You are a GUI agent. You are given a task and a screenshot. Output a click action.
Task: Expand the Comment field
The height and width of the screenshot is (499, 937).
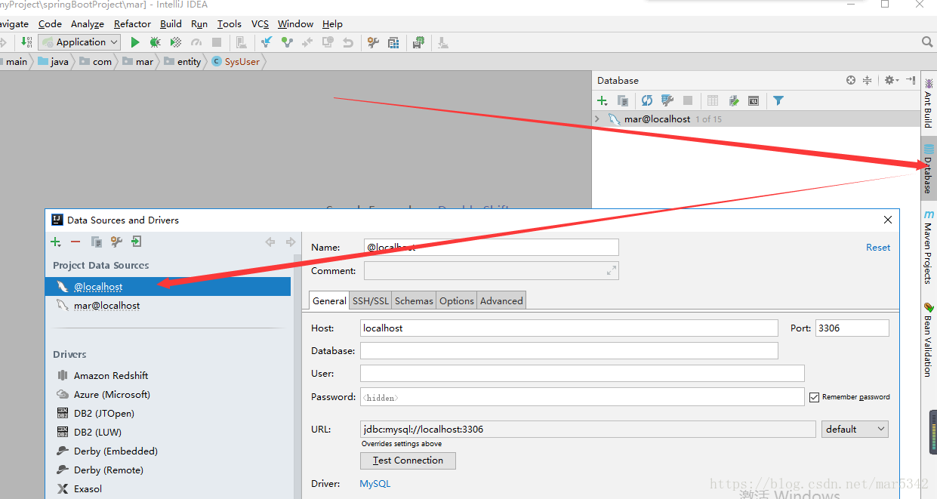612,270
